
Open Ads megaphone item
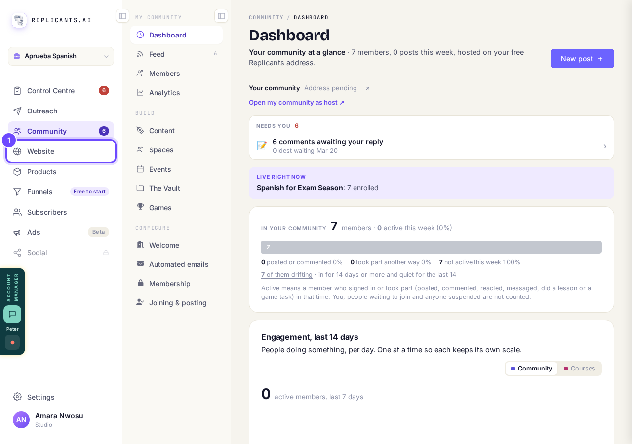tap(61, 232)
